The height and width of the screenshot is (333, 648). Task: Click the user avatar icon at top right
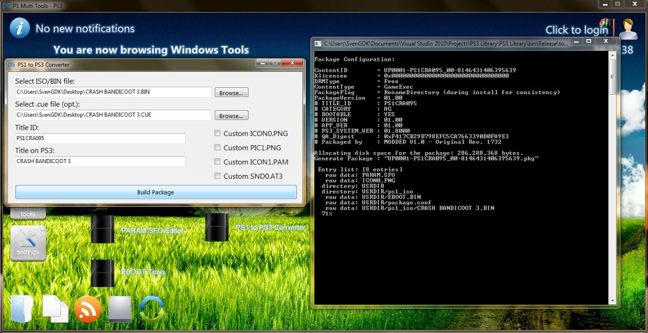tap(628, 29)
